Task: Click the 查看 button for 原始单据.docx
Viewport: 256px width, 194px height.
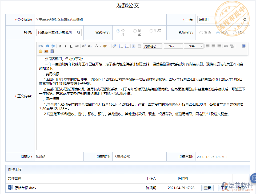Action: pos(207,188)
